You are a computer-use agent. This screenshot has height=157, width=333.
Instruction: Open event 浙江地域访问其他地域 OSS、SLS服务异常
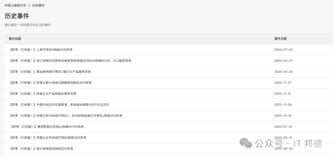click(70, 61)
